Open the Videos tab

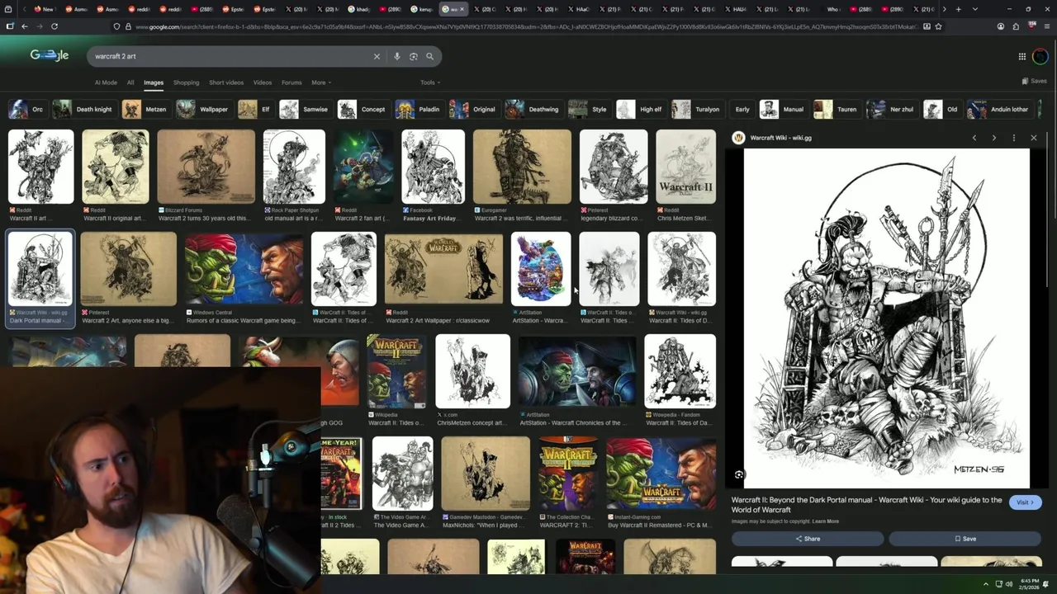tap(263, 82)
